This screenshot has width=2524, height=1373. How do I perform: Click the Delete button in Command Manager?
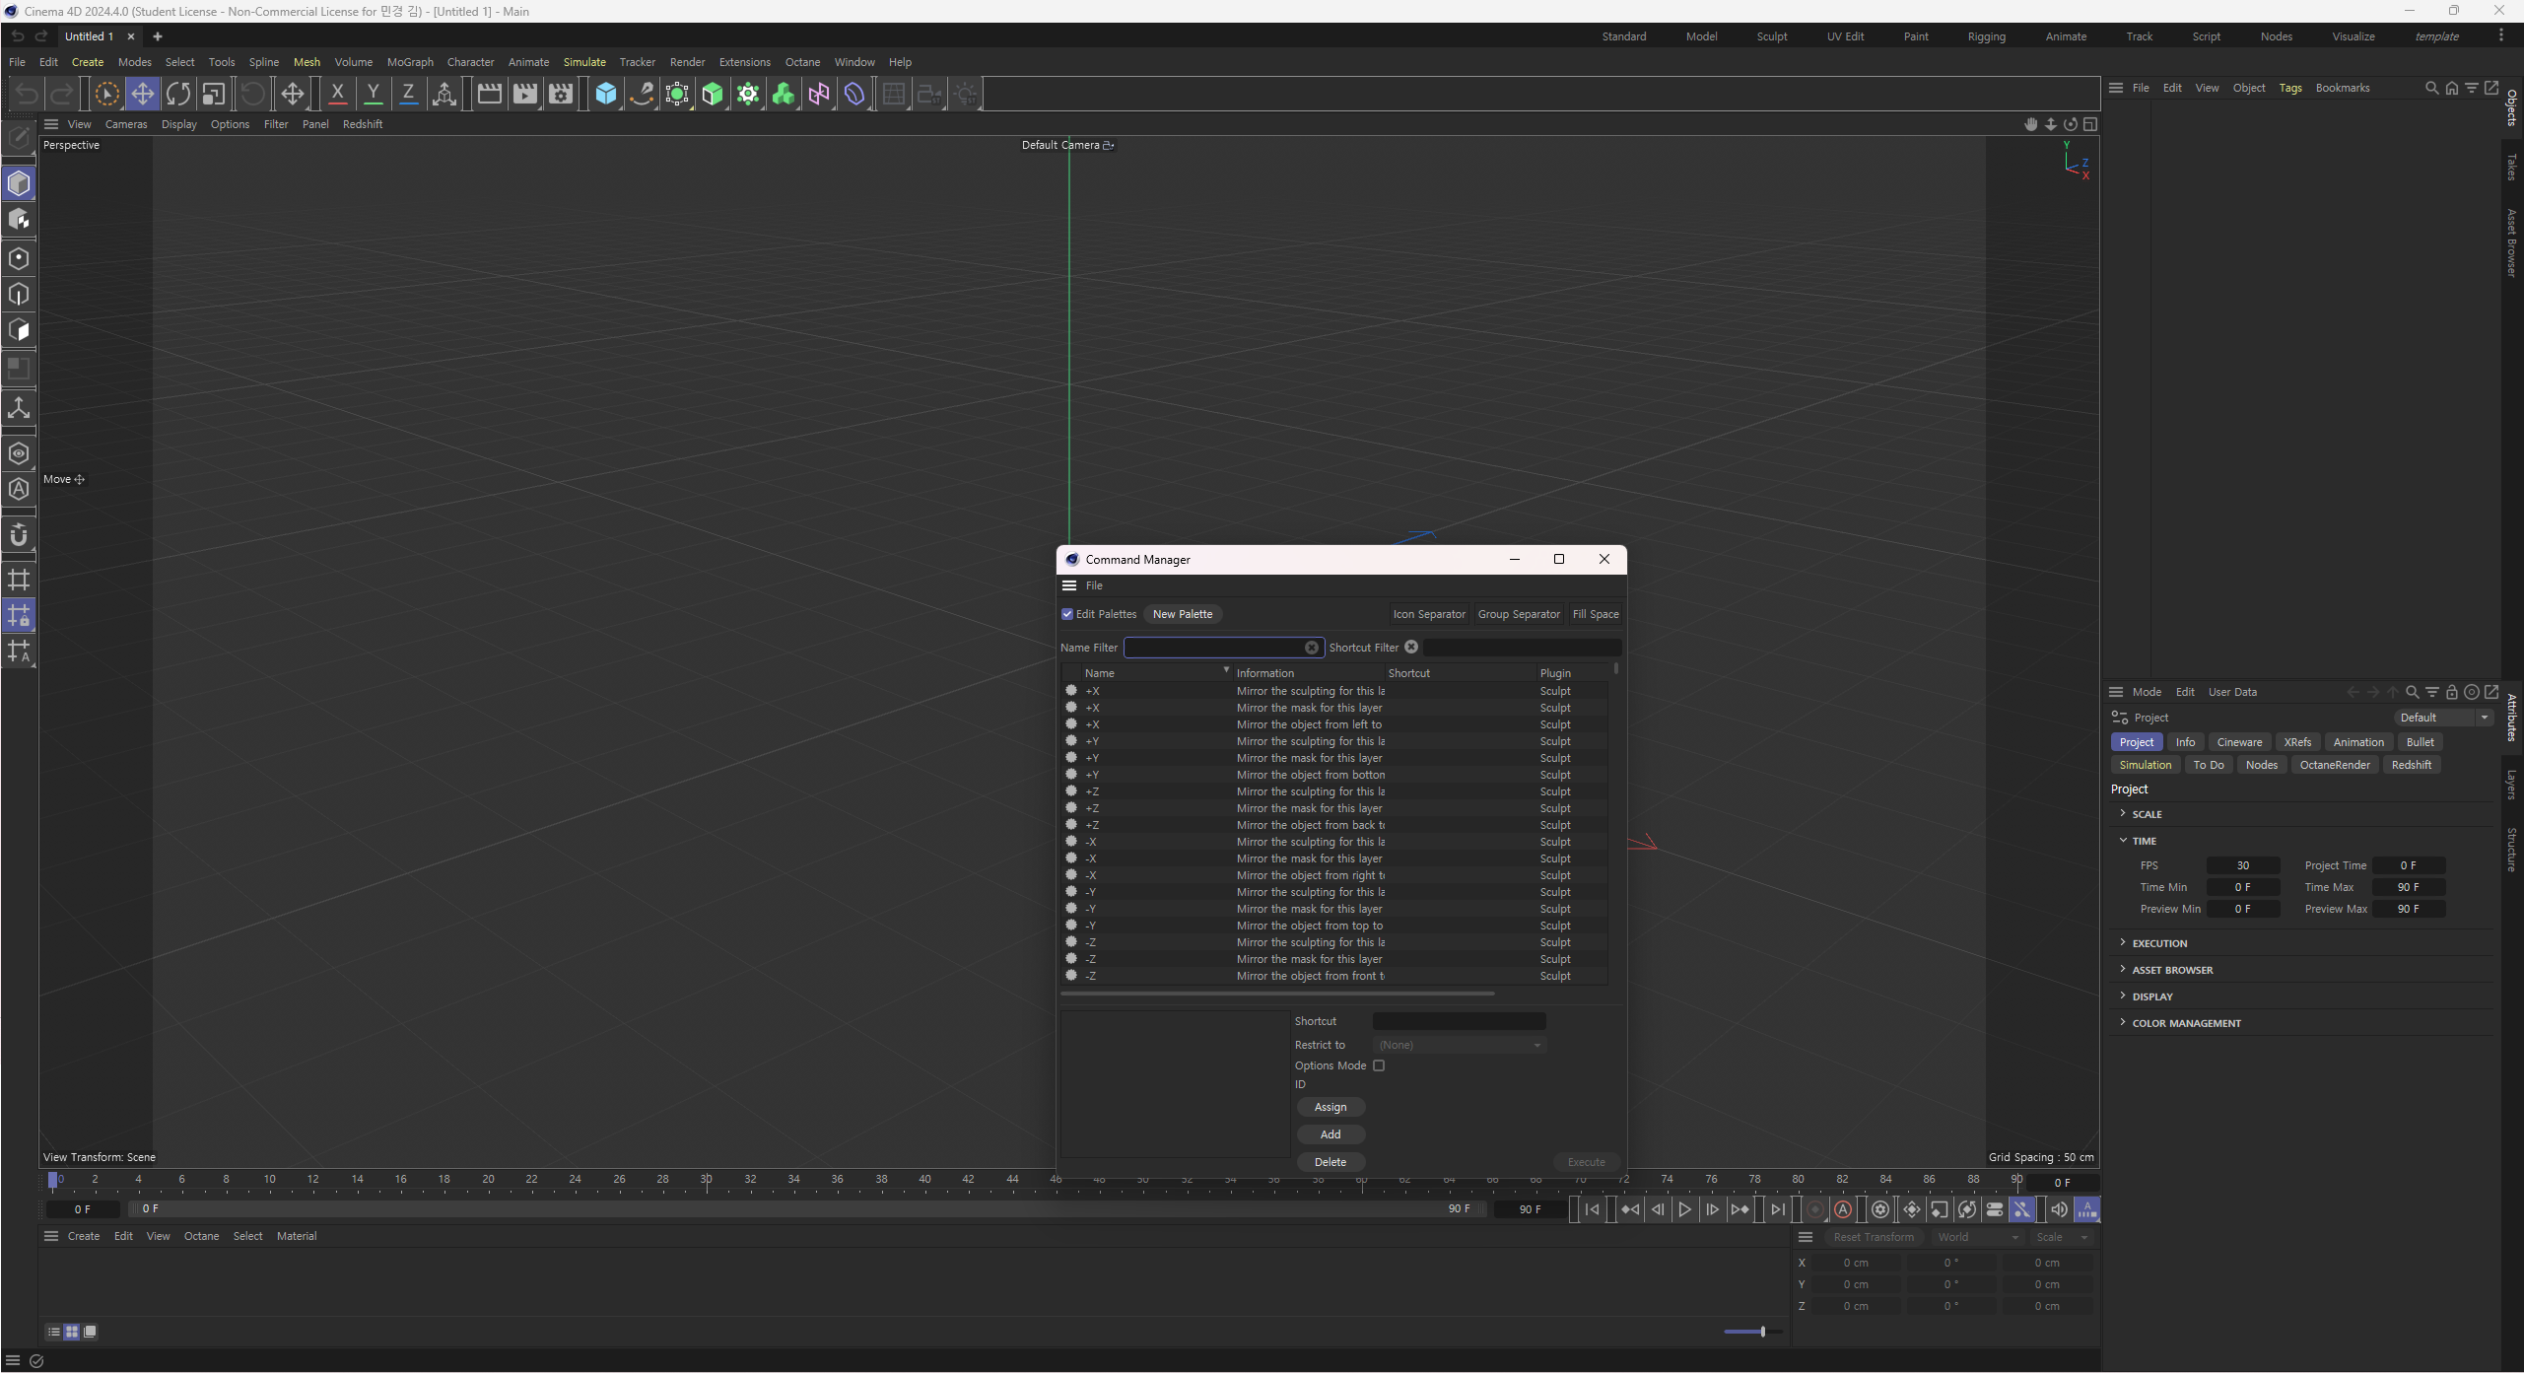pos(1330,1162)
